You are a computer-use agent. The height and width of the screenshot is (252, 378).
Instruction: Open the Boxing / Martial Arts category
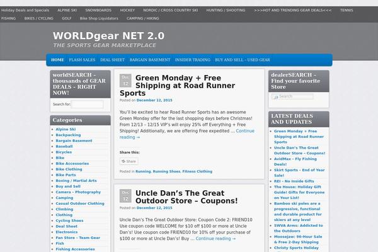tap(76, 181)
